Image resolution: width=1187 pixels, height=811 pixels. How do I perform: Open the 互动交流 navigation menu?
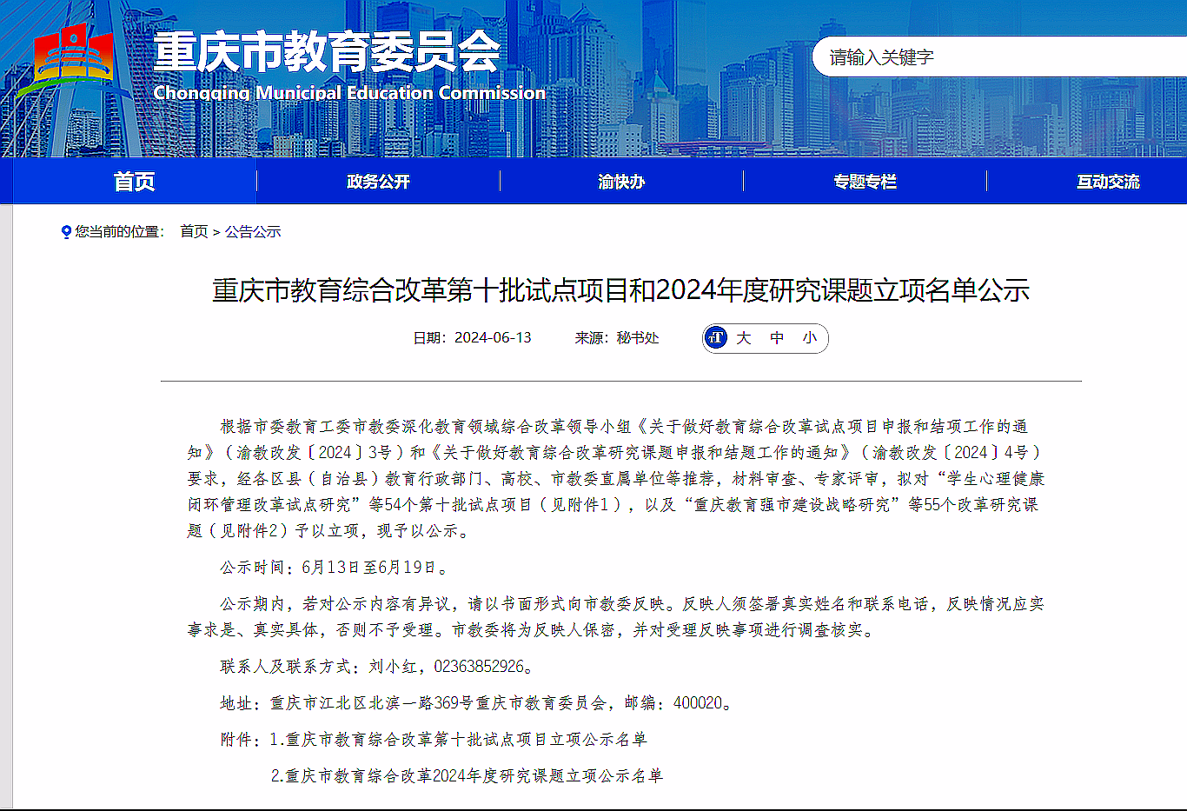coord(1108,182)
